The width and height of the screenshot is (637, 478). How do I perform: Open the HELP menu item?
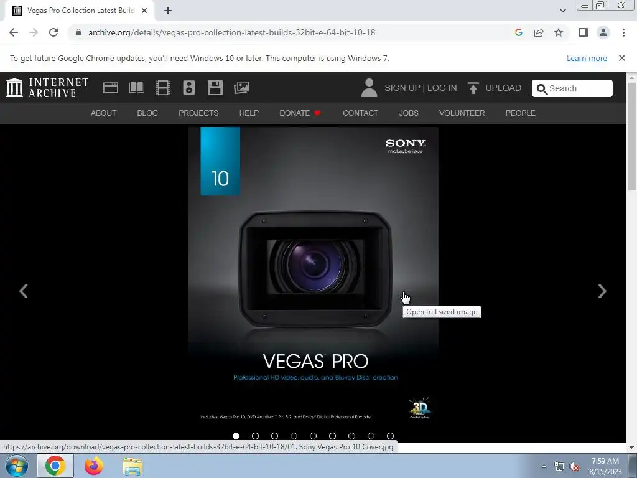(x=249, y=113)
